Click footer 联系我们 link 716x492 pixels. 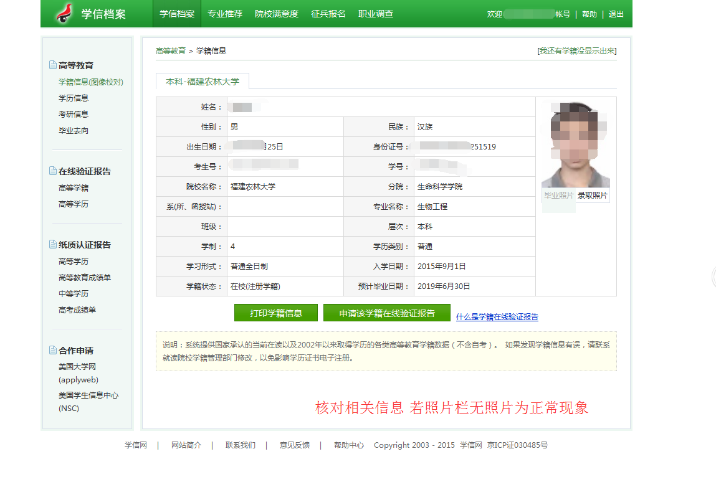pos(240,445)
